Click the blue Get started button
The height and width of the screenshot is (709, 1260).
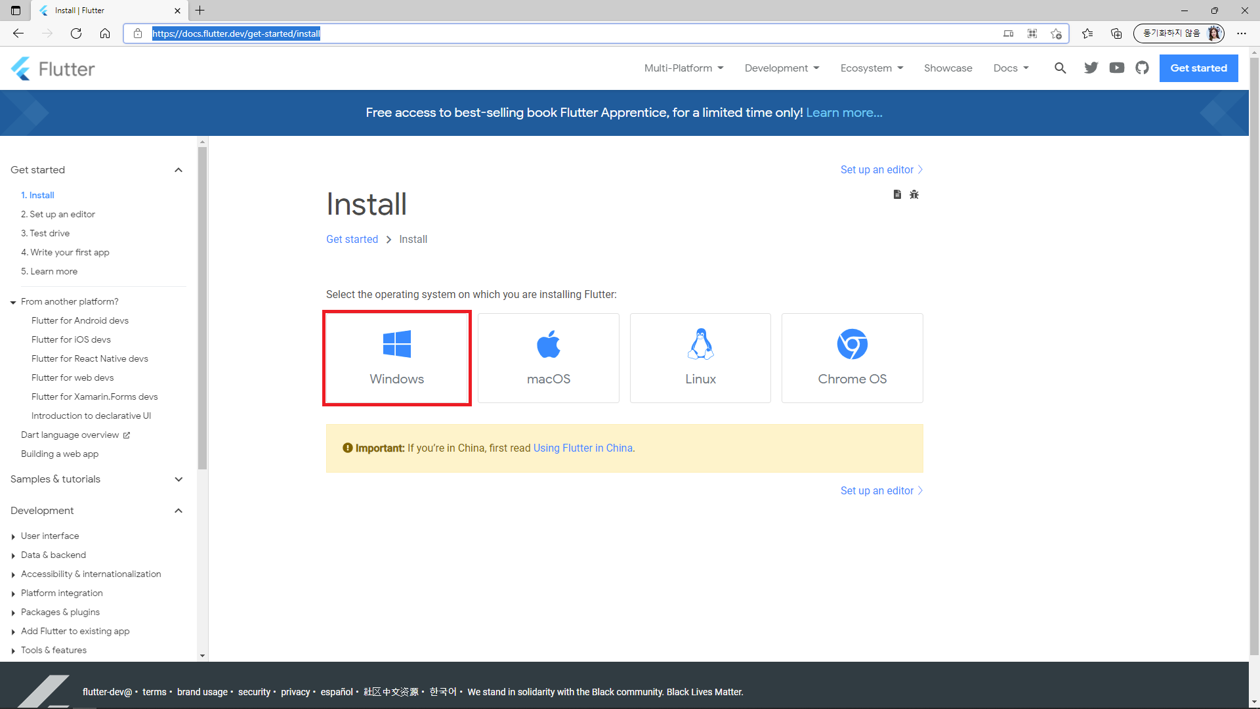point(1198,68)
